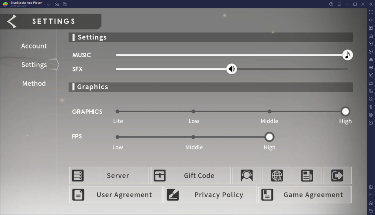Viewport: 375px width, 215px height.
Task: Enter fullscreen via the BlueStacks sidebar icon
Action: pos(371,12)
